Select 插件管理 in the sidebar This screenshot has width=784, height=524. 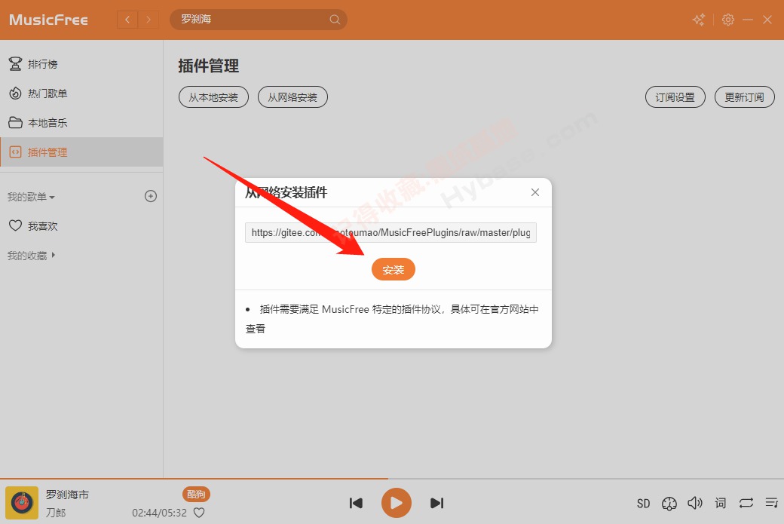[81, 152]
